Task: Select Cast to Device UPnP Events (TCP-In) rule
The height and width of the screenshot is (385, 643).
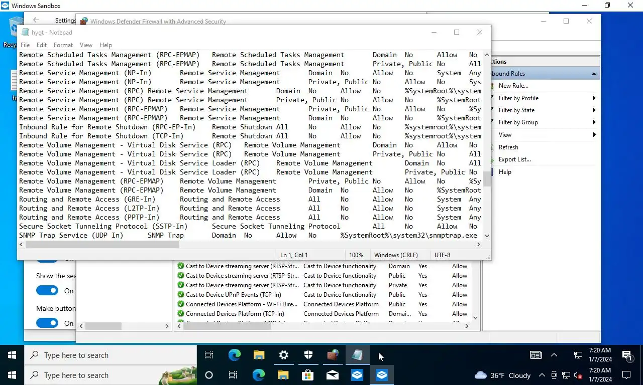Action: coord(234,295)
